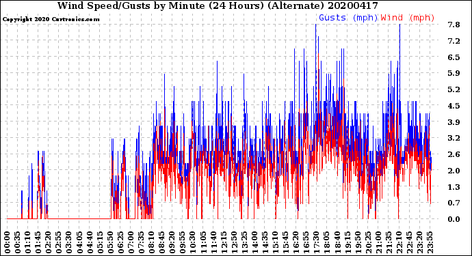Click the 0.7 y-axis value
Image resolution: width=472 pixels, height=256 pixels.
pyautogui.click(x=454, y=203)
